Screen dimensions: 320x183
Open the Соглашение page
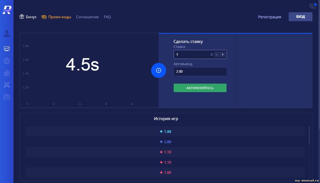point(87,17)
